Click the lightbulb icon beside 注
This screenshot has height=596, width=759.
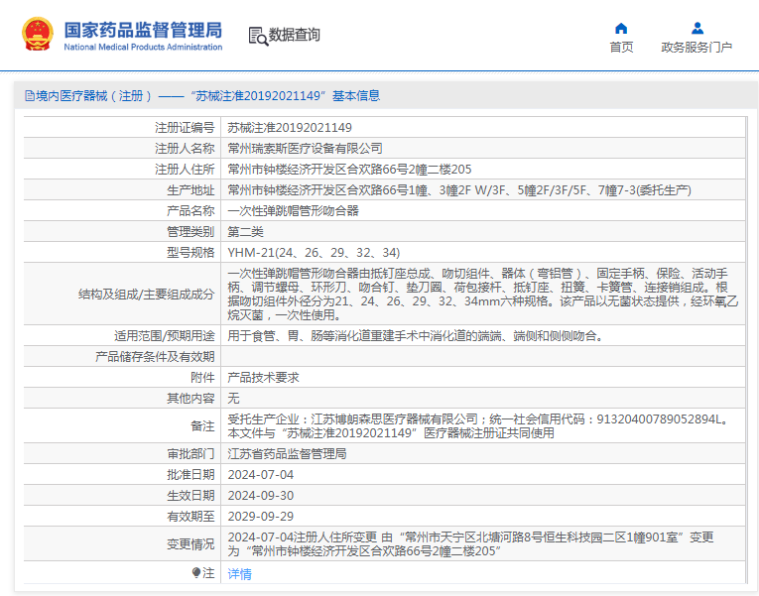(196, 573)
